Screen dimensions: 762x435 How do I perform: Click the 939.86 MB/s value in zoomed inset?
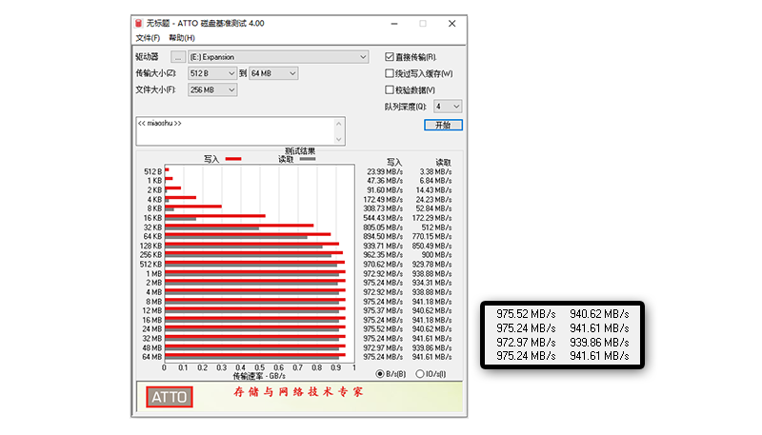coord(599,343)
